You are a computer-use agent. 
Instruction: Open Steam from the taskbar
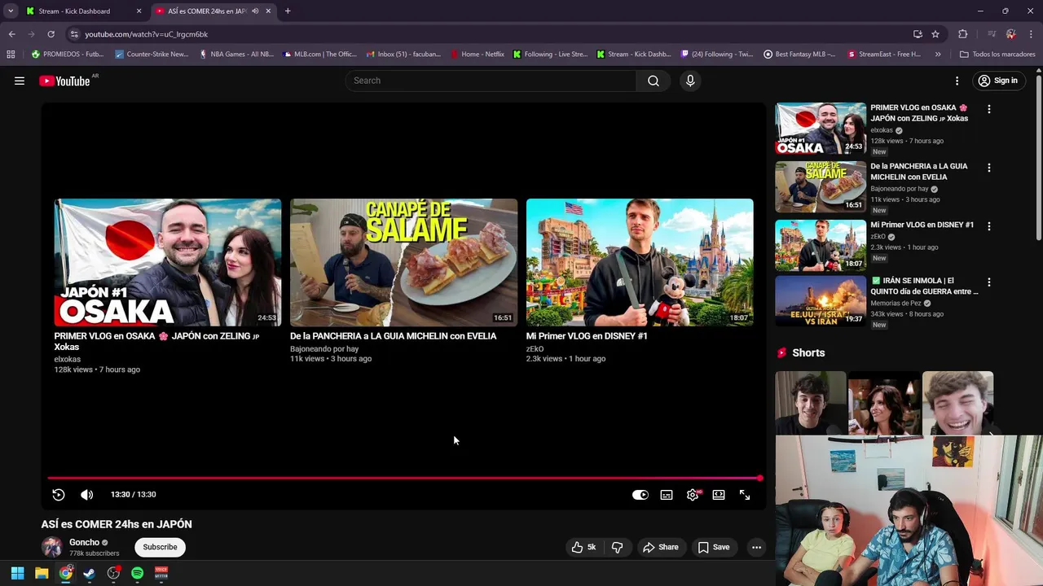coord(90,573)
